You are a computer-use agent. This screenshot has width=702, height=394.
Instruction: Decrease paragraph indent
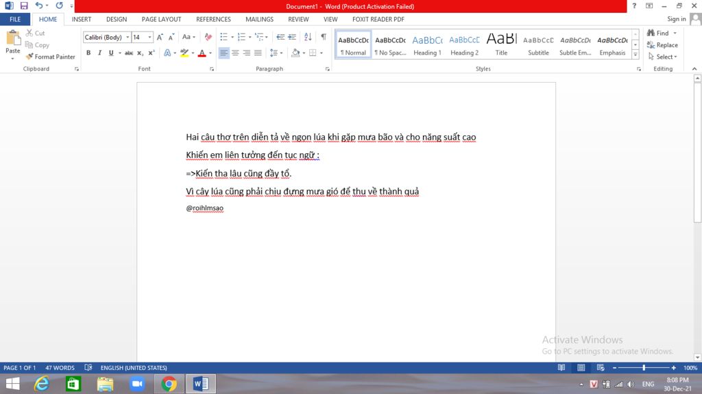(280, 37)
